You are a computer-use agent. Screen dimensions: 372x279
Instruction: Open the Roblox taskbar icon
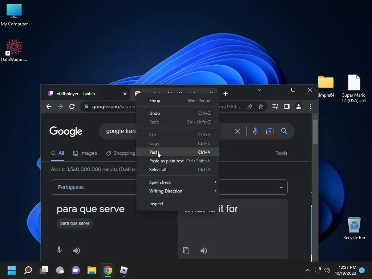click(x=124, y=270)
